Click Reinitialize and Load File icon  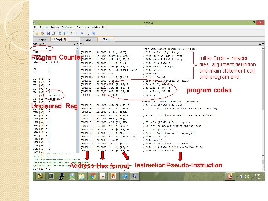pyautogui.click(x=42, y=33)
